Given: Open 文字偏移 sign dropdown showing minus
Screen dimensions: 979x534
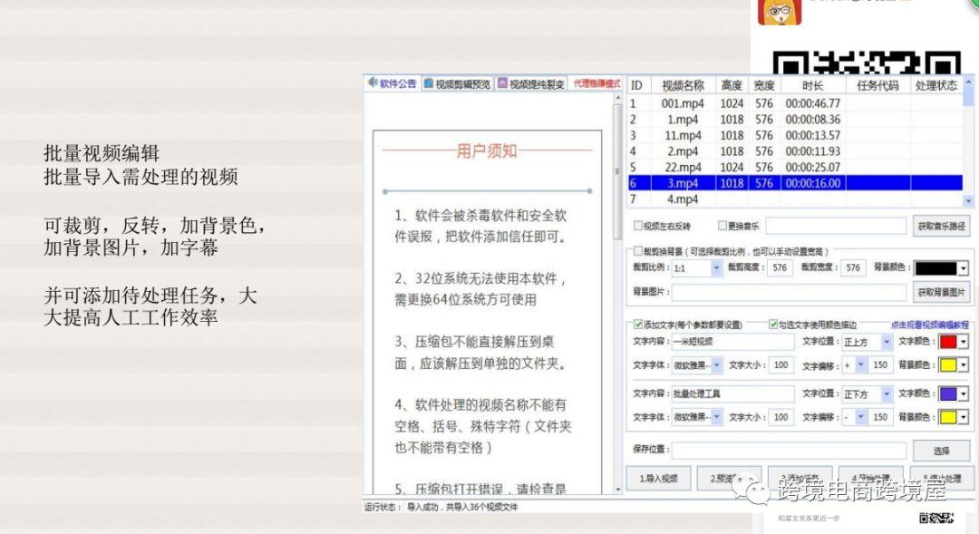Looking at the screenshot, I should click(860, 416).
